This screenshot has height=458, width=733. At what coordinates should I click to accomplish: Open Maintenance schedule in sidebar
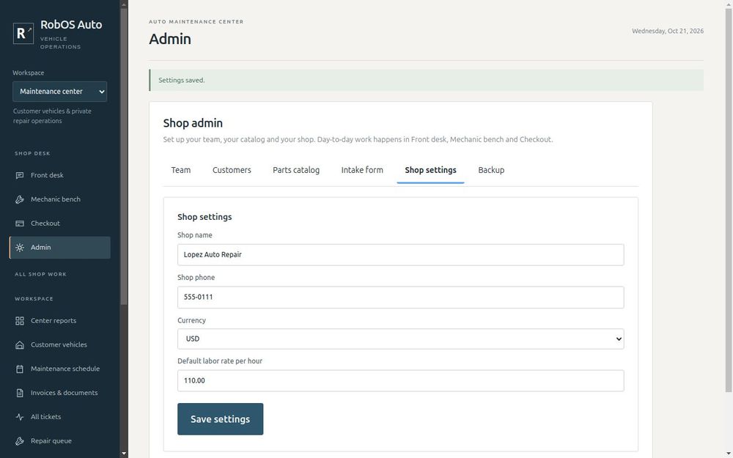point(60,369)
